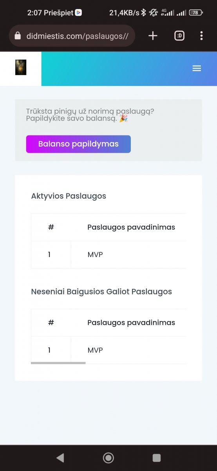Tap the Android recent apps square
Image resolution: width=217 pixels, height=471 pixels.
click(157, 458)
